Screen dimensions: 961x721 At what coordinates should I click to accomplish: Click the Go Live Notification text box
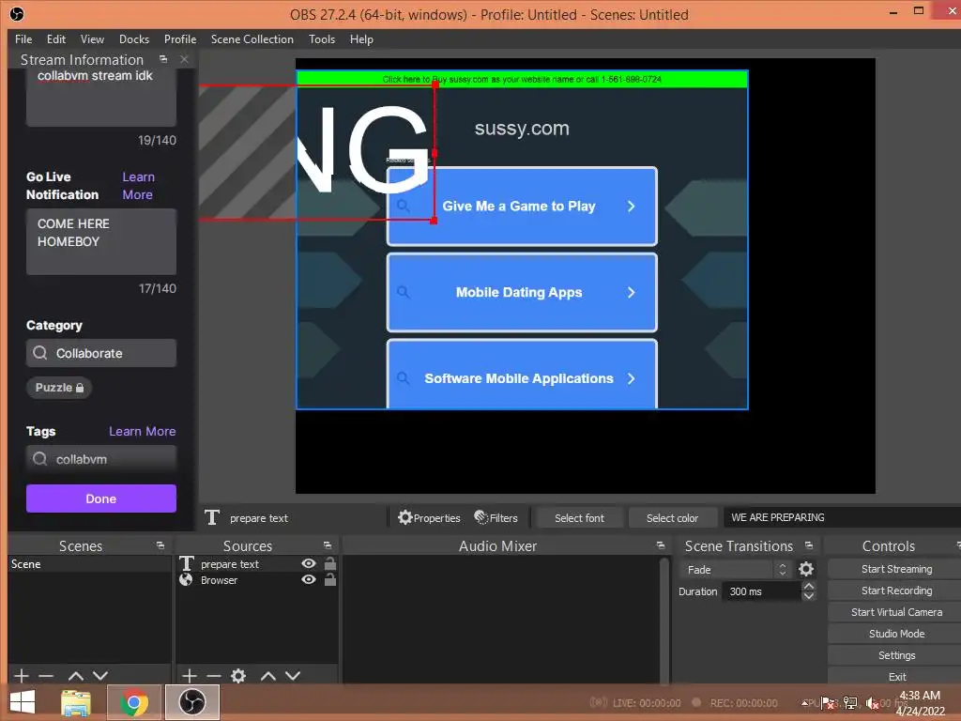(x=101, y=241)
